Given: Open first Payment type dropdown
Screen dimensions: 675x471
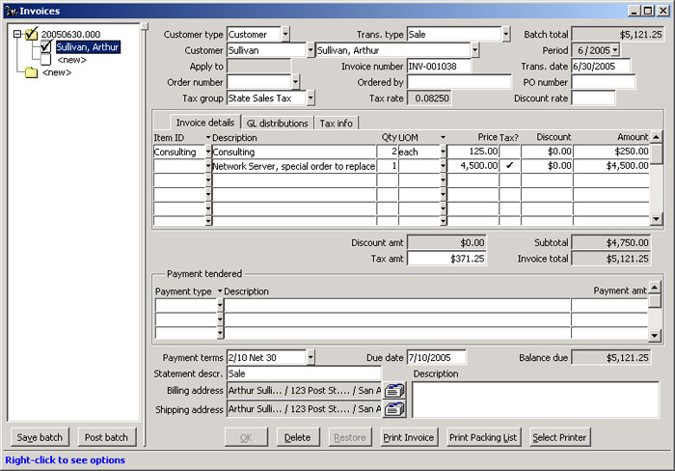Looking at the screenshot, I should click(x=220, y=306).
